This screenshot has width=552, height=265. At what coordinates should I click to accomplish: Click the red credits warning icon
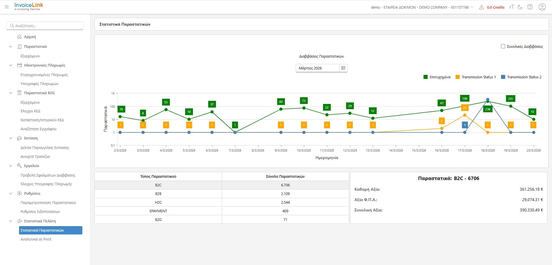coord(481,7)
